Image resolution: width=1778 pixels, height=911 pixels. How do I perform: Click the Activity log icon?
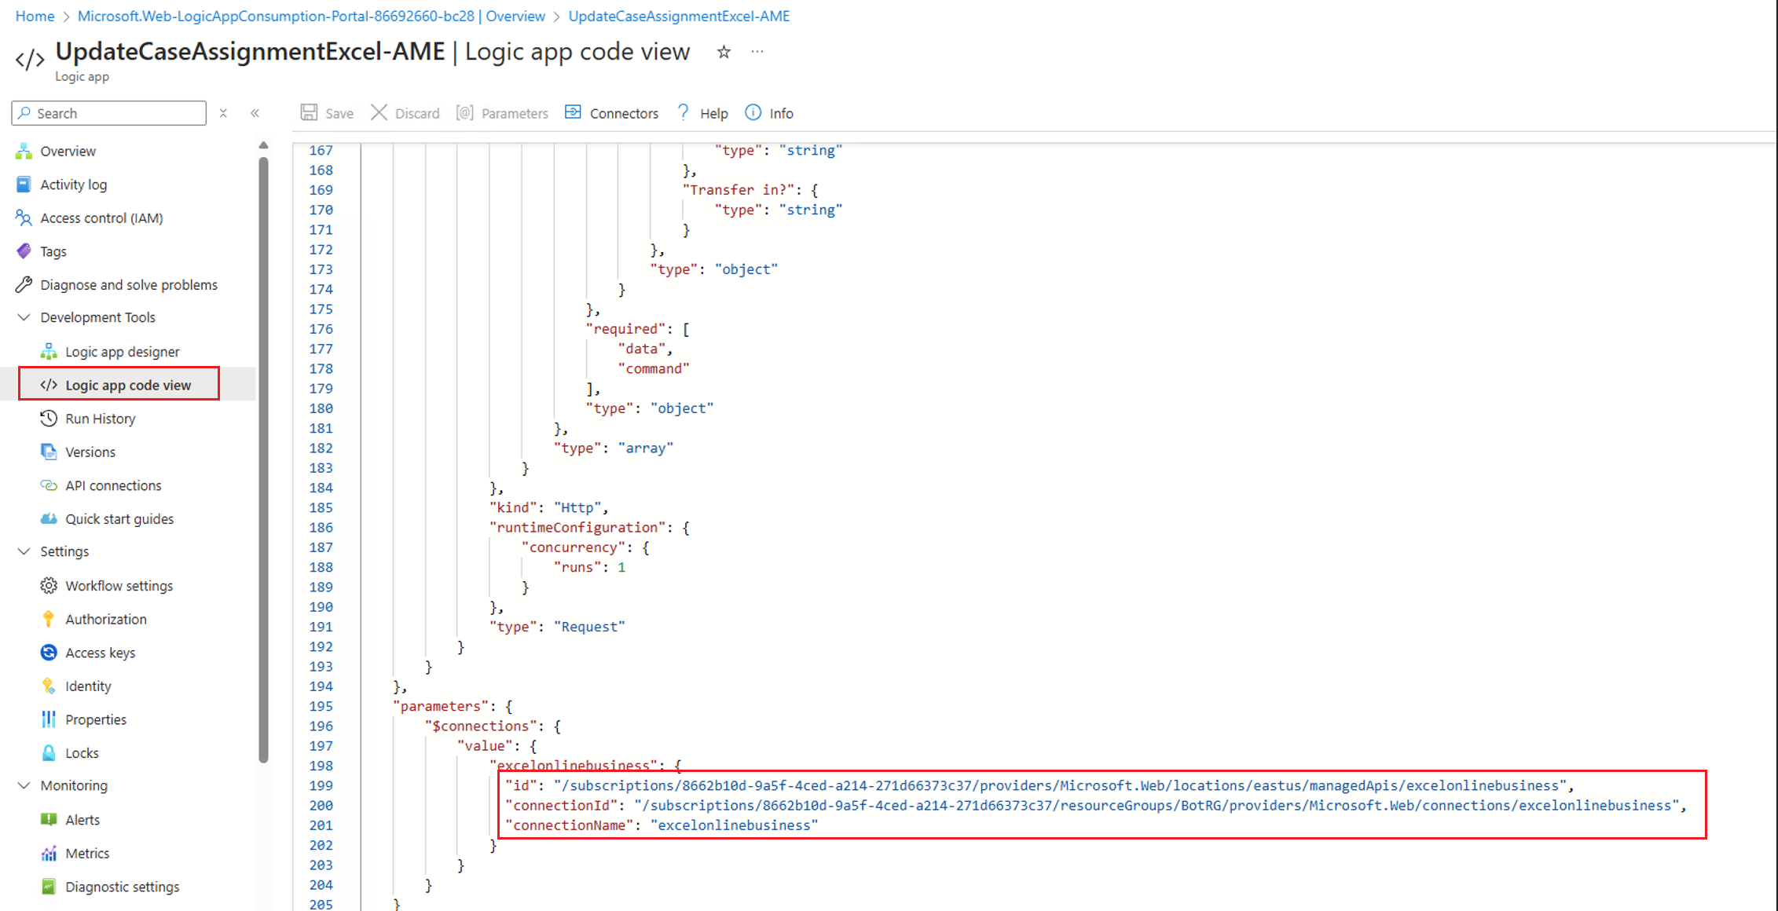(24, 185)
